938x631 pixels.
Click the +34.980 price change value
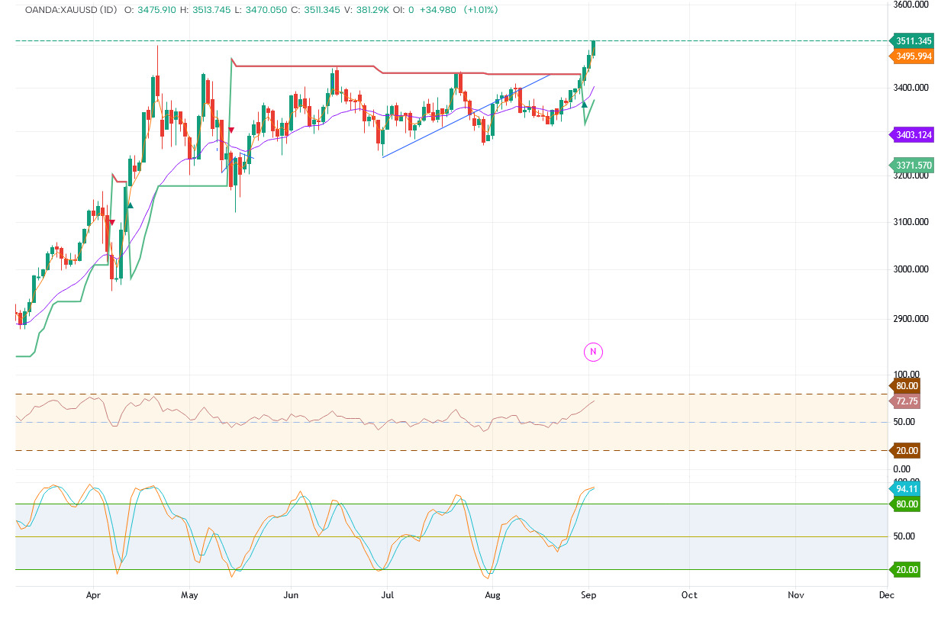click(431, 11)
